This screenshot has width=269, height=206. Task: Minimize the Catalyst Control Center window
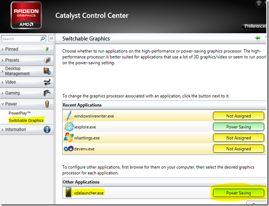coord(259,4)
